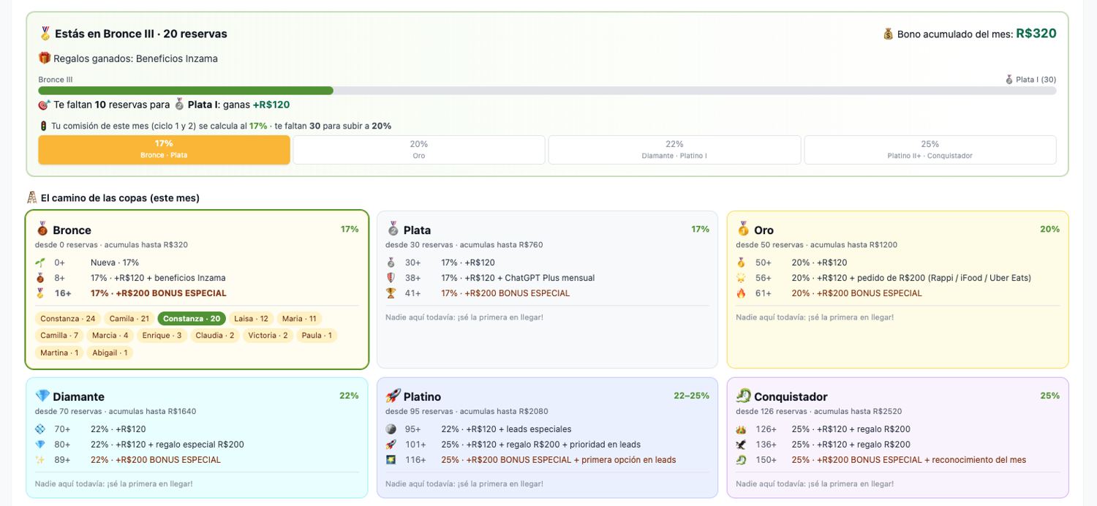The image size is (1097, 506).
Task: Click the silver medal icon beside Plata heading
Action: (x=393, y=229)
